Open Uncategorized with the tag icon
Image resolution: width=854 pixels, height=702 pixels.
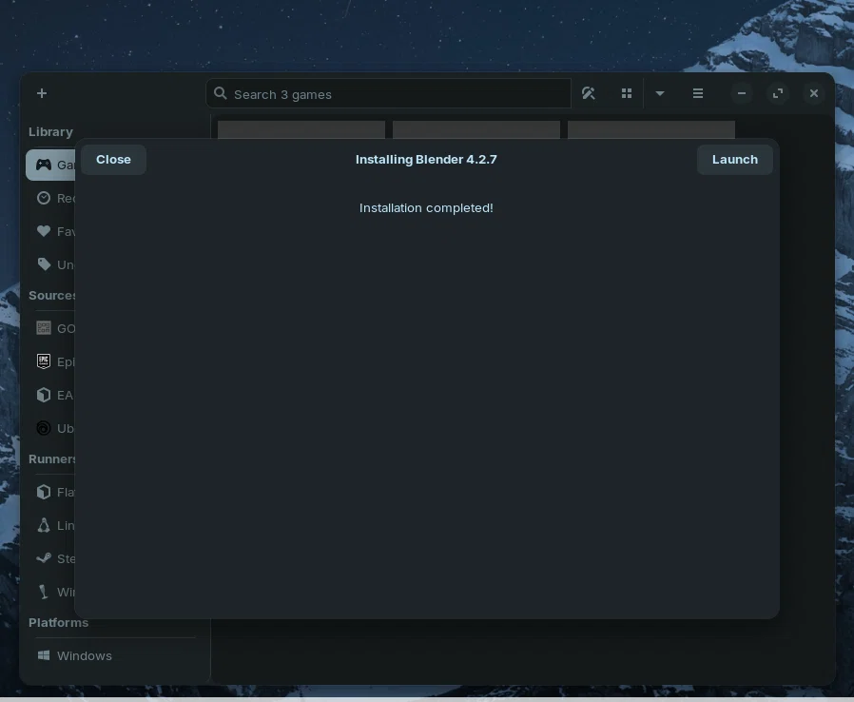(x=50, y=264)
